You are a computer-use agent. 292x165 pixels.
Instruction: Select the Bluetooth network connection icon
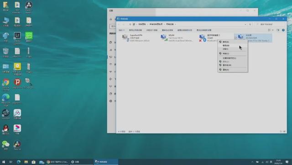click(203, 38)
